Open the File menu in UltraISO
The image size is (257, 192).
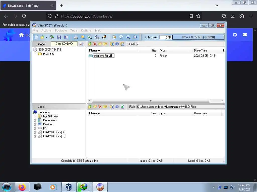[x=36, y=30]
